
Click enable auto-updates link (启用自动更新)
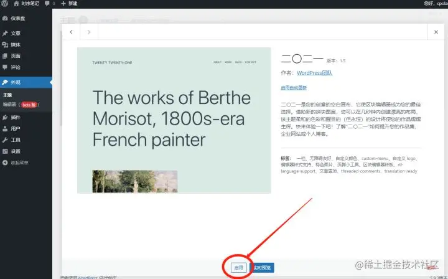294,88
